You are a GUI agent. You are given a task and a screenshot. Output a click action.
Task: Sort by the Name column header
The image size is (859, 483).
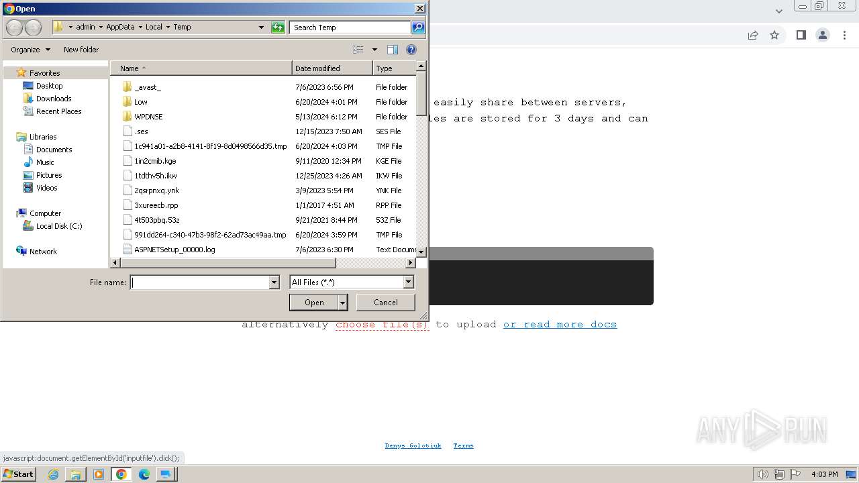pyautogui.click(x=201, y=68)
